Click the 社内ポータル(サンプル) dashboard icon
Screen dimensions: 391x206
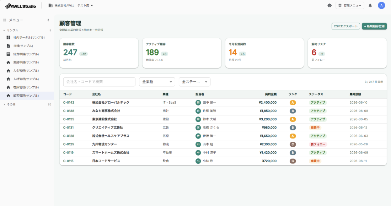click(8, 37)
